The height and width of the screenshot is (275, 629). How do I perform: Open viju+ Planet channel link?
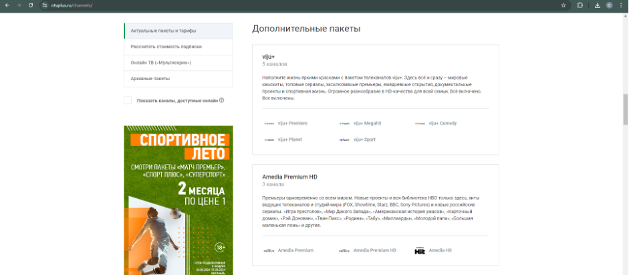coord(290,140)
